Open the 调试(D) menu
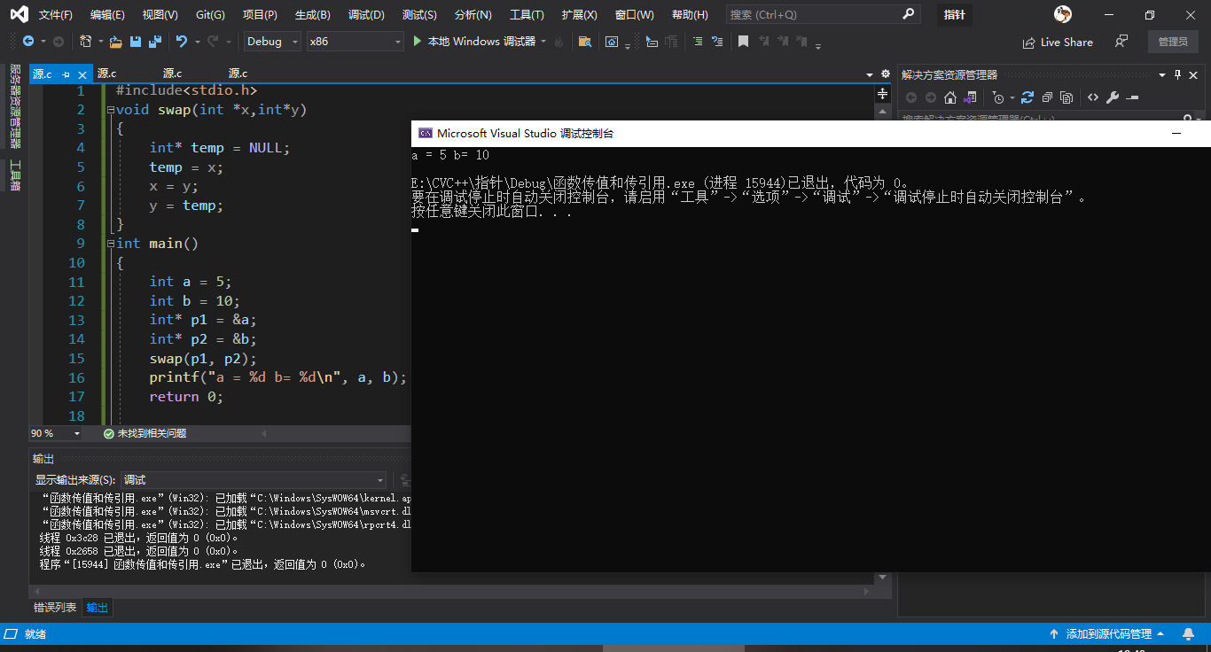Viewport: 1211px width, 652px height. tap(366, 15)
